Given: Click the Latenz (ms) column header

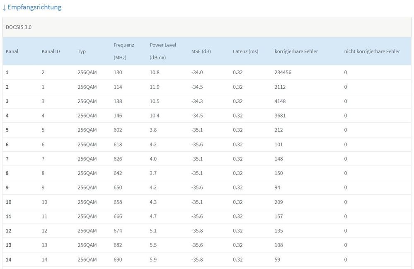Looking at the screenshot, I should click(x=245, y=51).
